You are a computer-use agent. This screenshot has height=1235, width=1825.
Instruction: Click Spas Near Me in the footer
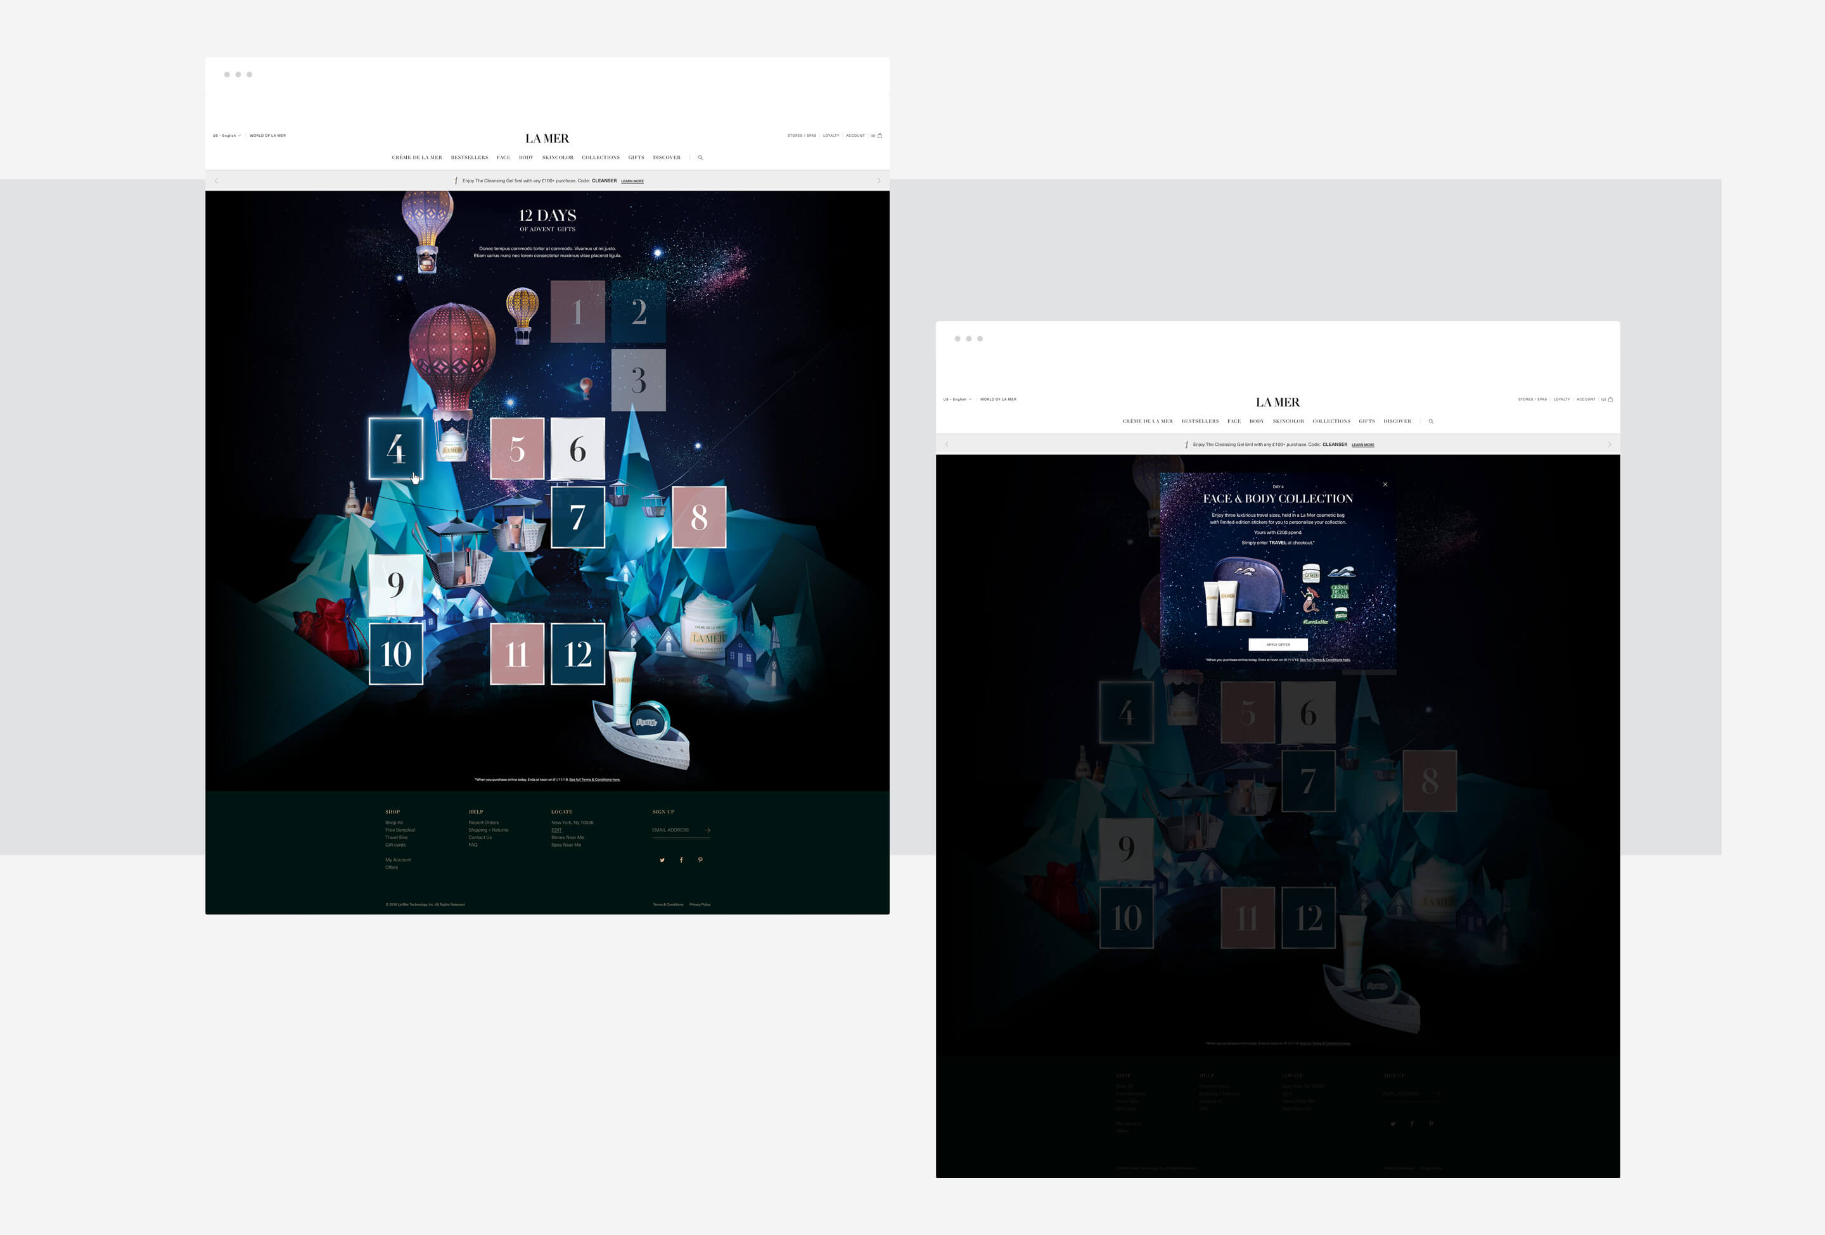pyautogui.click(x=566, y=845)
